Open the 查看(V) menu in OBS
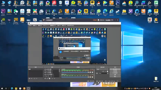Viewport: 161px width, 90px height. (x=40, y=25)
